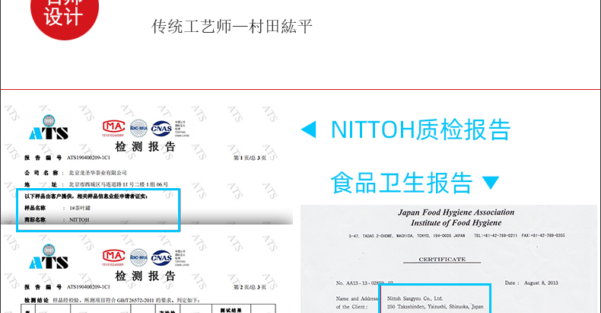Click the 检测报告 title of the page 2 report

tap(145, 276)
